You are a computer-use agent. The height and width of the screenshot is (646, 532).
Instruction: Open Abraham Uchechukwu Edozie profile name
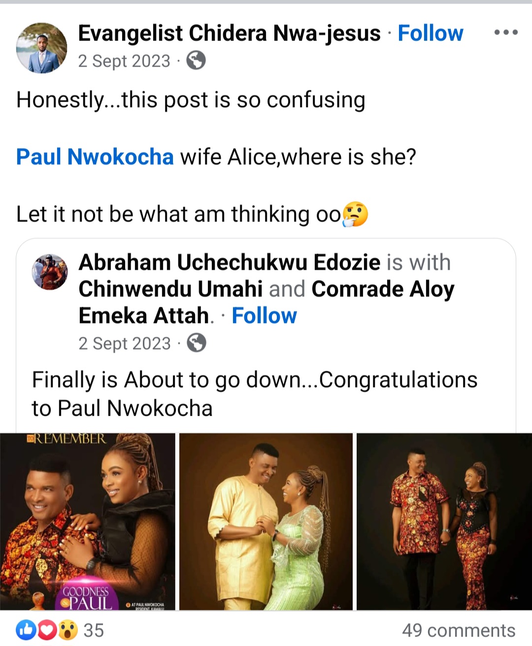[x=229, y=262]
